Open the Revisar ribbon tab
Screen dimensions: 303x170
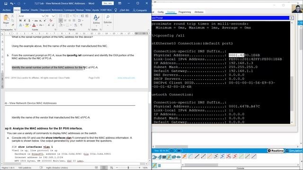click(80, 10)
